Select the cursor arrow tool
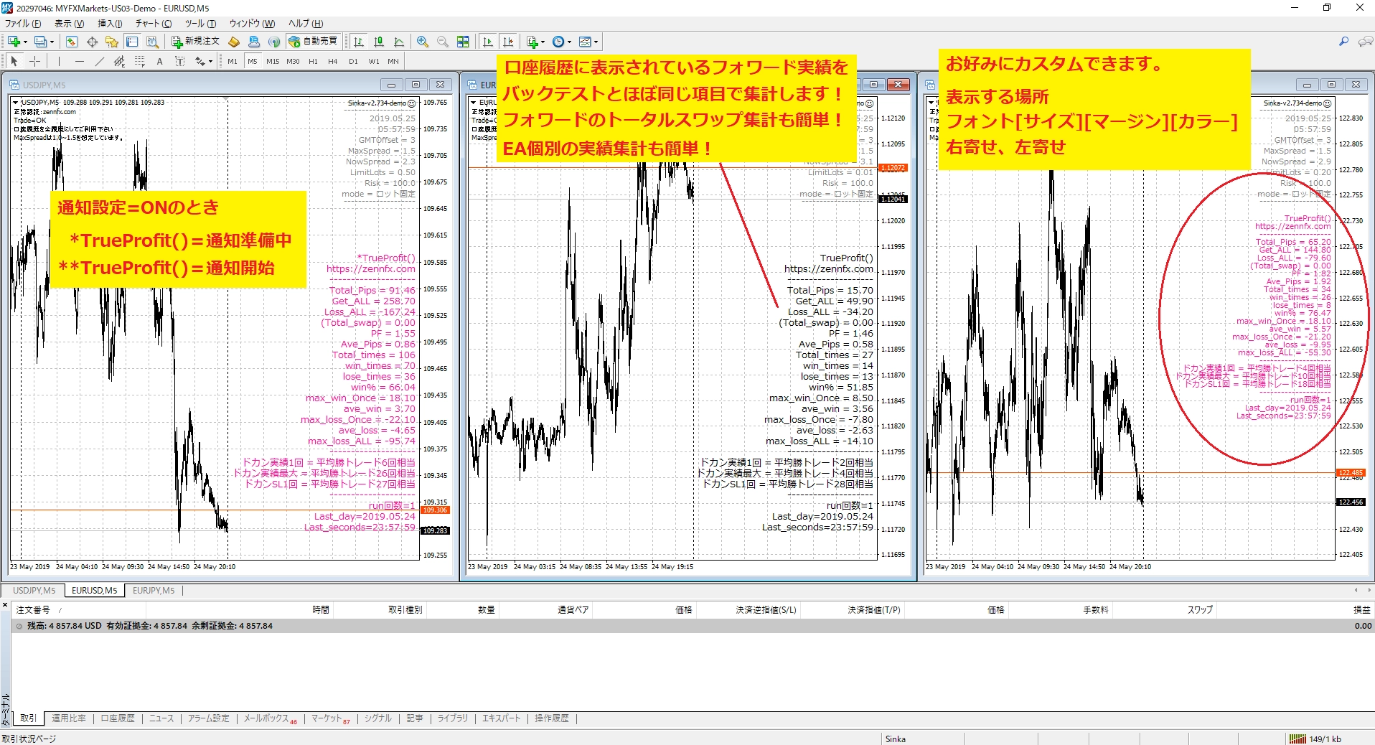The width and height of the screenshot is (1375, 745). (14, 61)
